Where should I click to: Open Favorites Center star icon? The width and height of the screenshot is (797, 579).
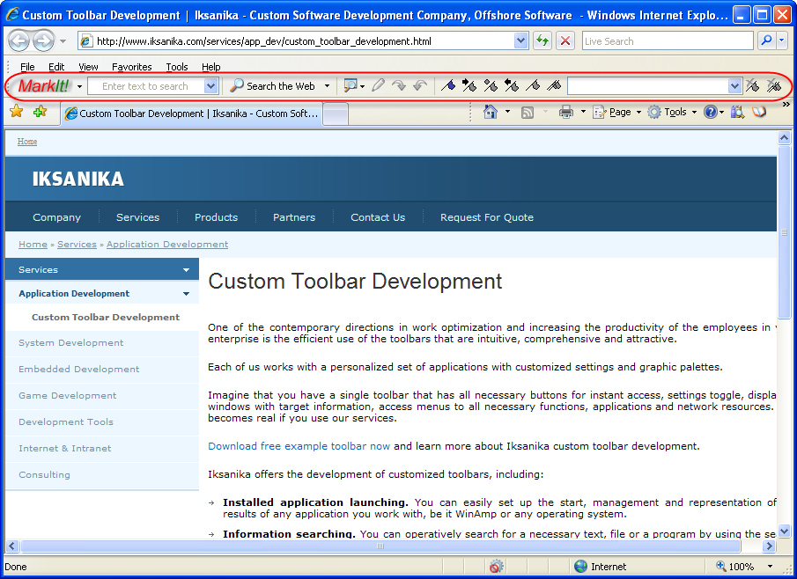16,111
